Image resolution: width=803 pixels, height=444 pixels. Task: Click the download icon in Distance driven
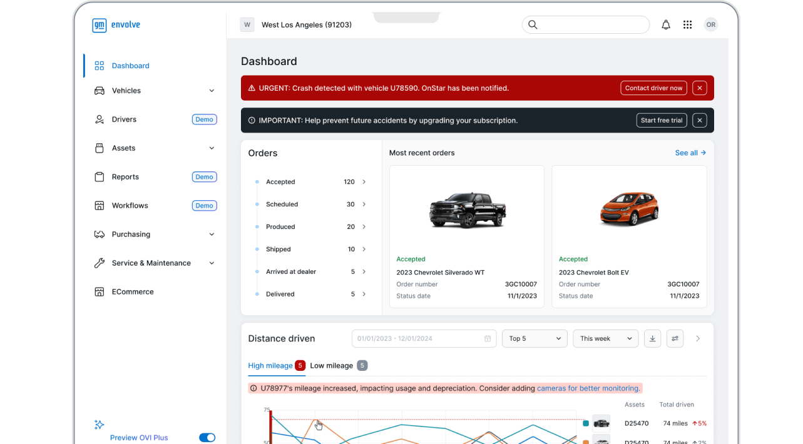click(x=652, y=338)
